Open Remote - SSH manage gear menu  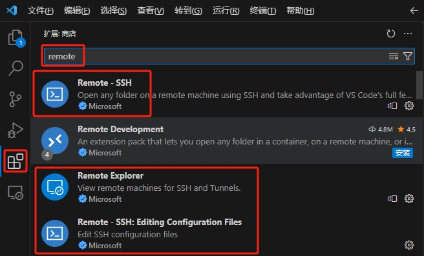tap(409, 106)
